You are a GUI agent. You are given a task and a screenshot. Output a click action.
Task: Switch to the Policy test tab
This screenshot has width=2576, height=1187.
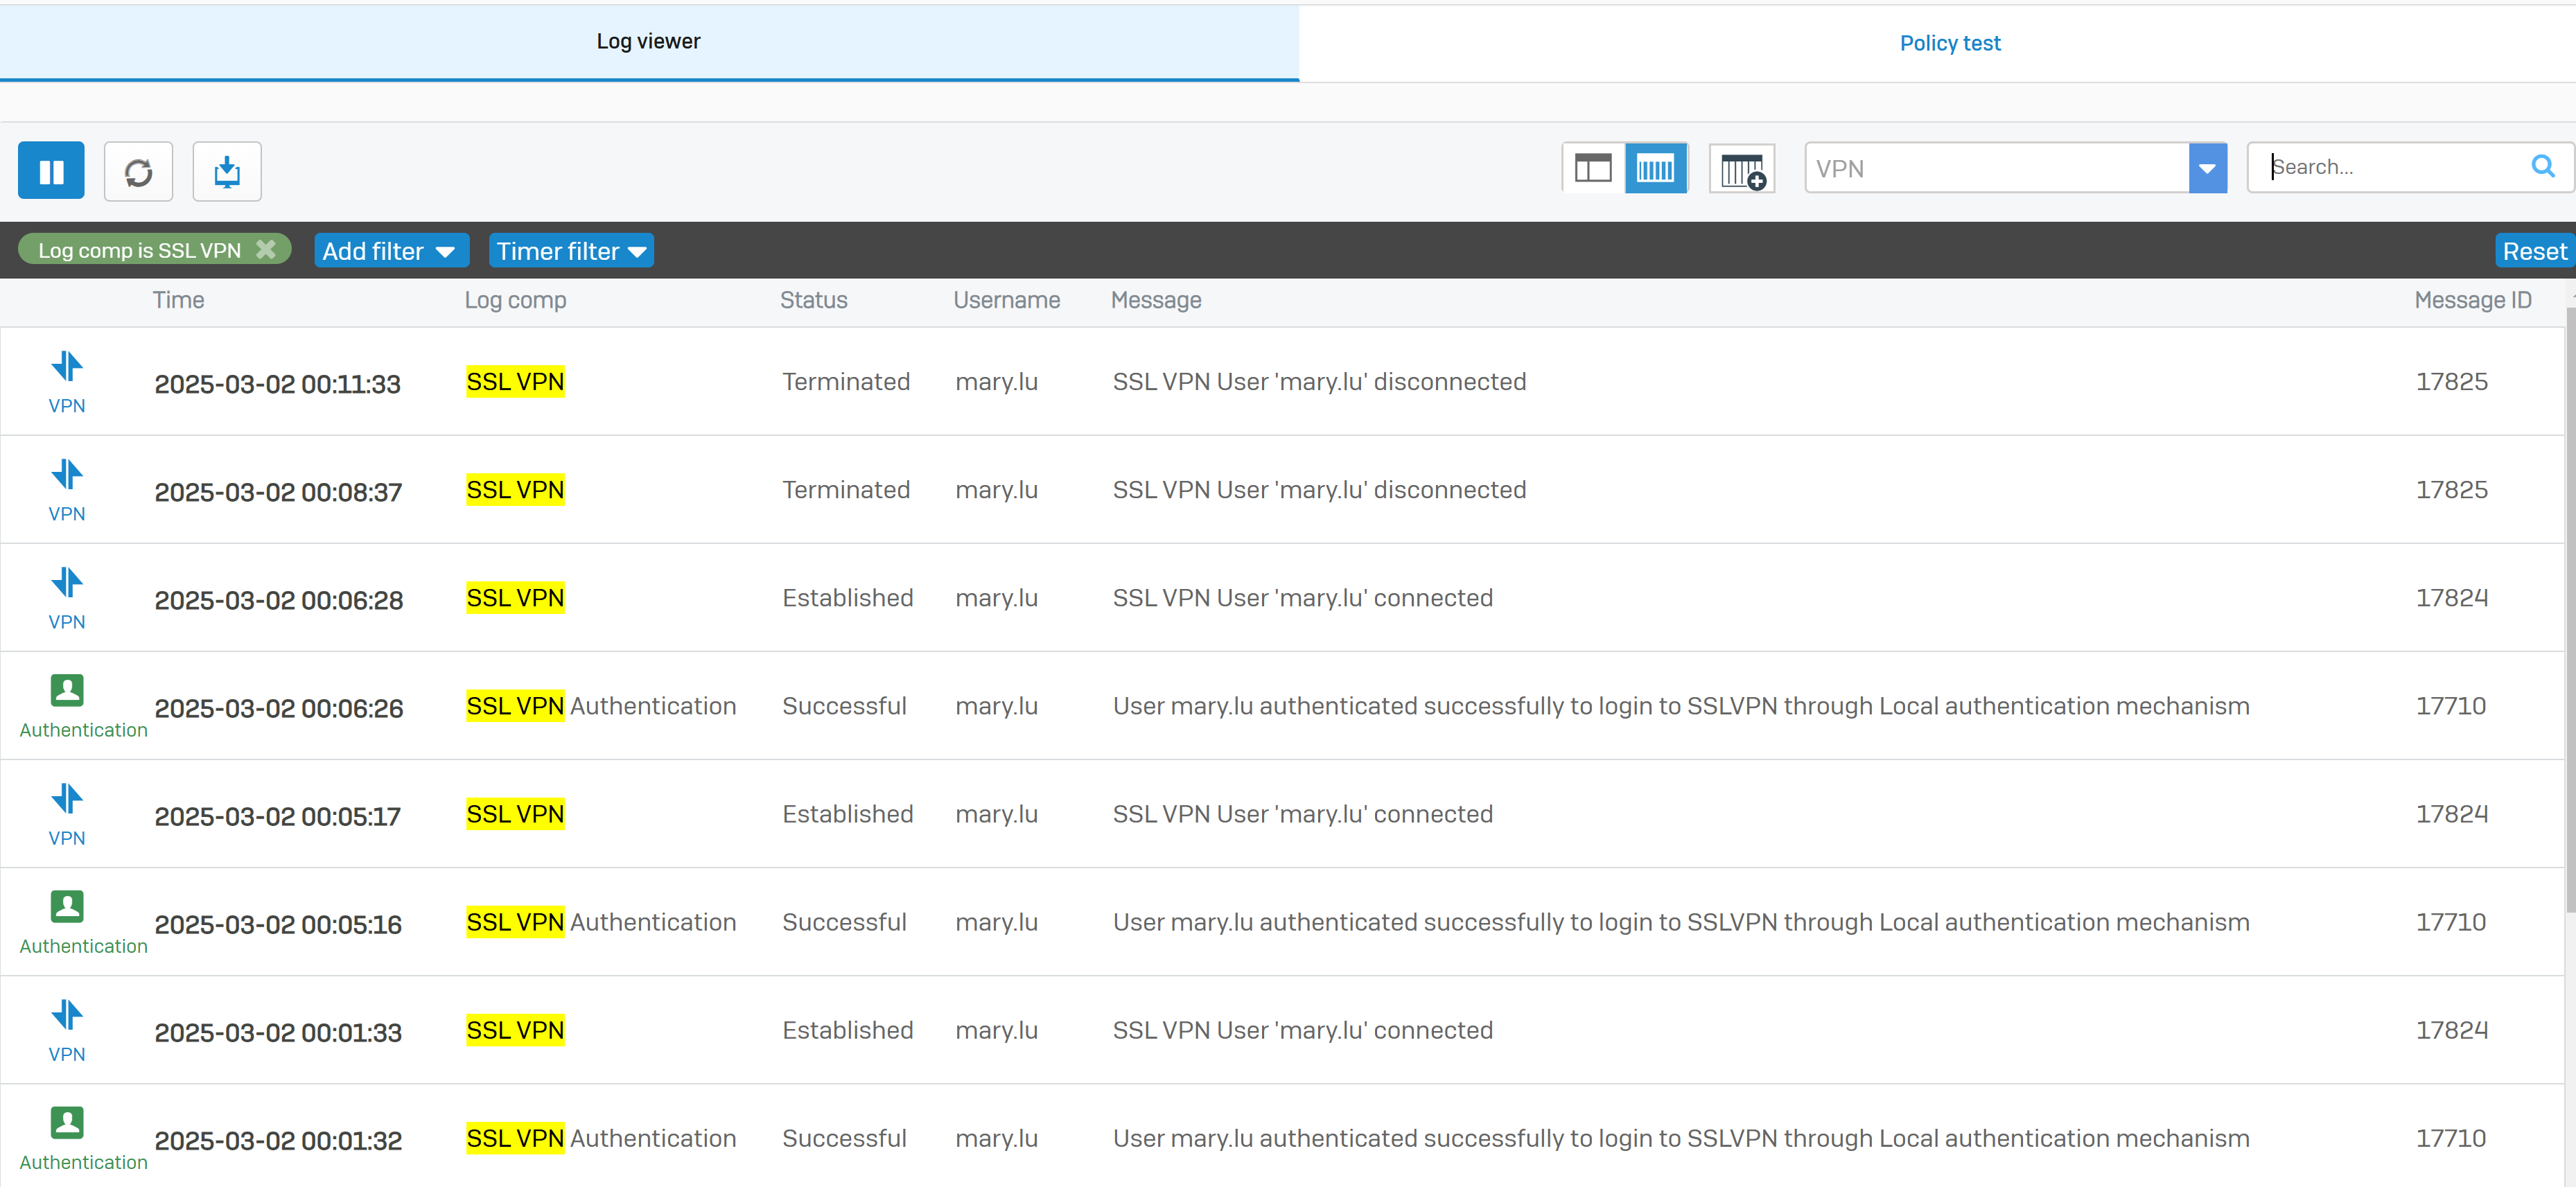click(x=1949, y=43)
